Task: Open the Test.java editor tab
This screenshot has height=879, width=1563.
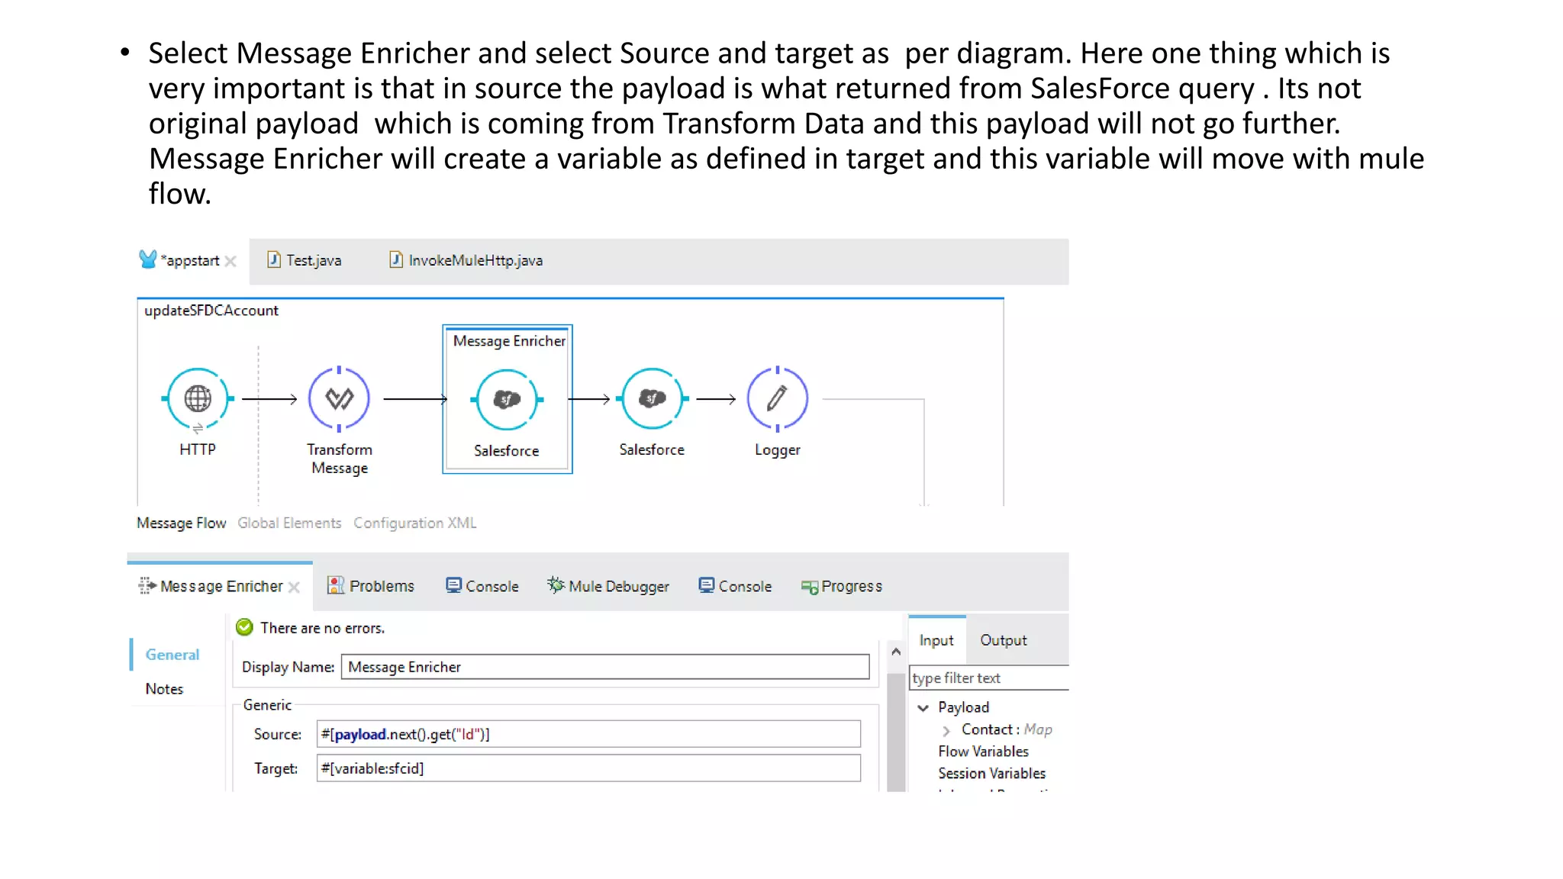Action: coord(305,260)
